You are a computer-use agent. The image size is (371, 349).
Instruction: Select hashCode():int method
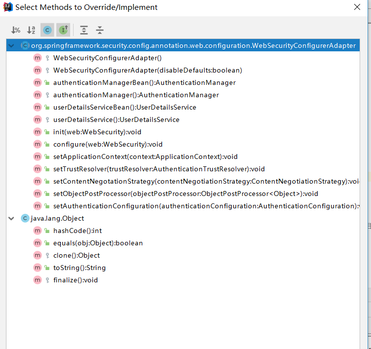78,231
